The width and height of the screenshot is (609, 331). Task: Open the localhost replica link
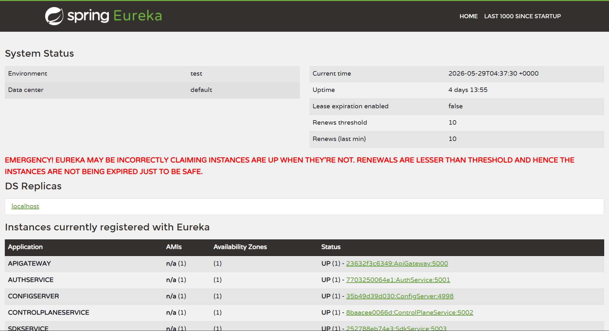(25, 206)
